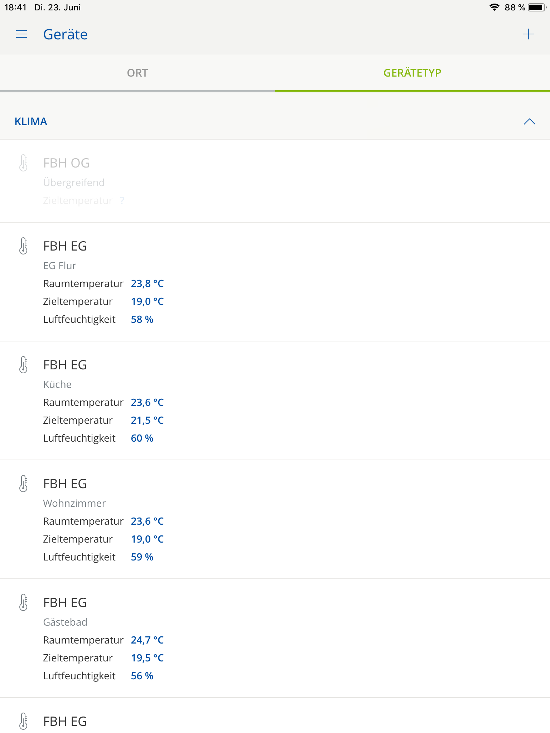Tap the Küche humidity value 60 %
Viewport: 550px width, 733px height.
click(x=142, y=438)
